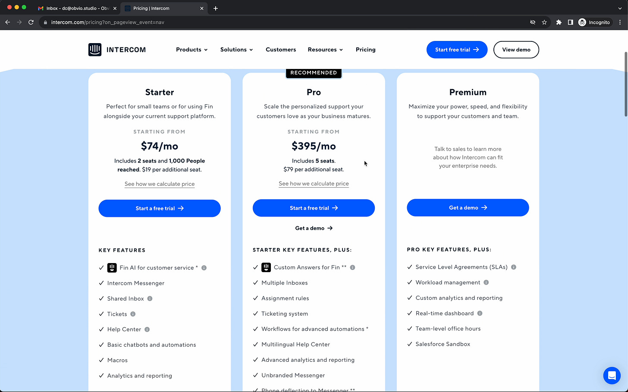
Task: Click the third-party cookies blocked eye icon
Action: pos(533,22)
